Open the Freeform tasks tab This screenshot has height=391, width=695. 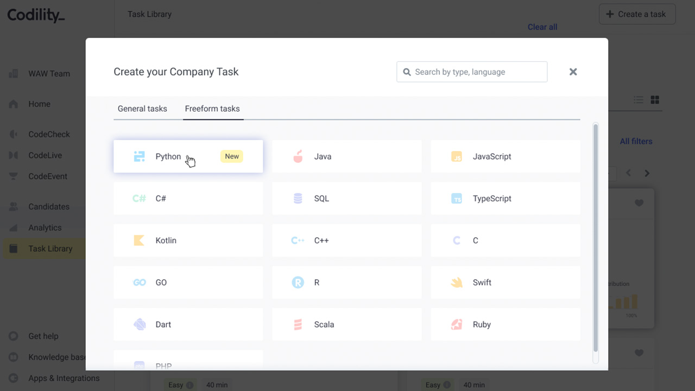(212, 109)
